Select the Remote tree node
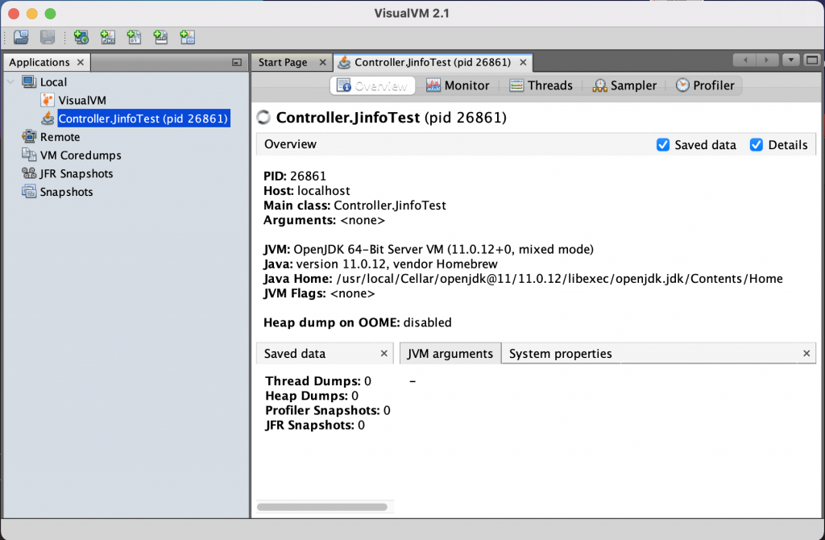825x540 pixels. [x=60, y=137]
